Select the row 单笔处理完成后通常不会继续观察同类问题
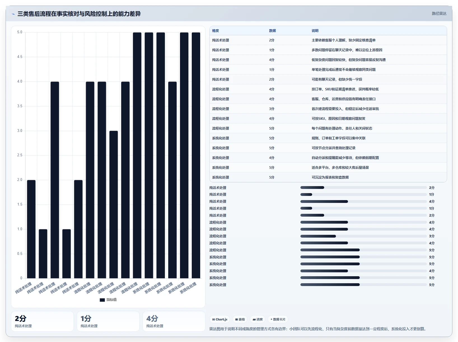458x342 pixels. (x=328, y=70)
